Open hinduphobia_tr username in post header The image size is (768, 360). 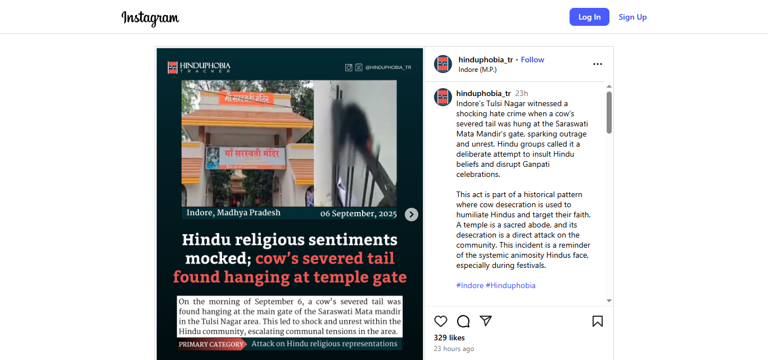(x=486, y=60)
